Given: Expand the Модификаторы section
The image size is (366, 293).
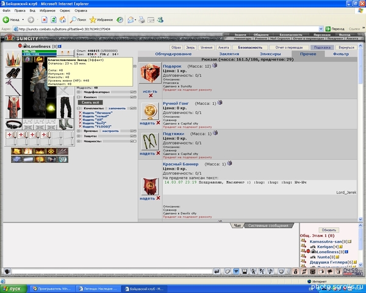Looking at the screenshot, I should tap(79, 92).
